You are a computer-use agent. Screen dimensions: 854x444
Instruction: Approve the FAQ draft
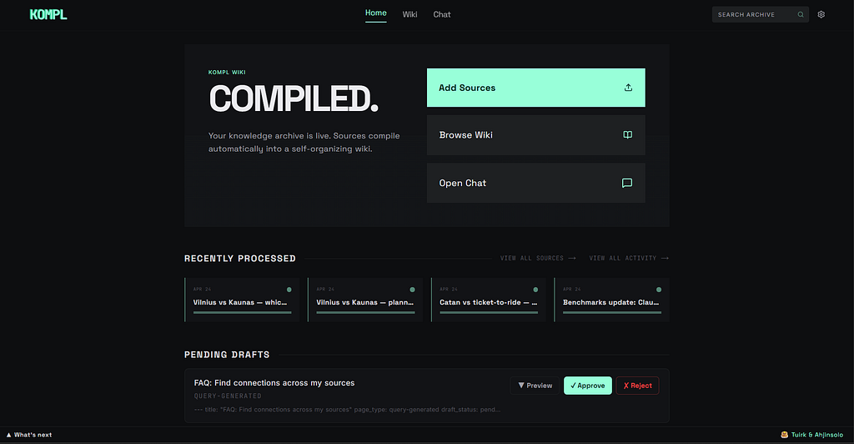tap(588, 386)
